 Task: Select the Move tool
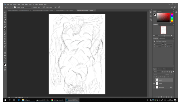tap(5, 13)
